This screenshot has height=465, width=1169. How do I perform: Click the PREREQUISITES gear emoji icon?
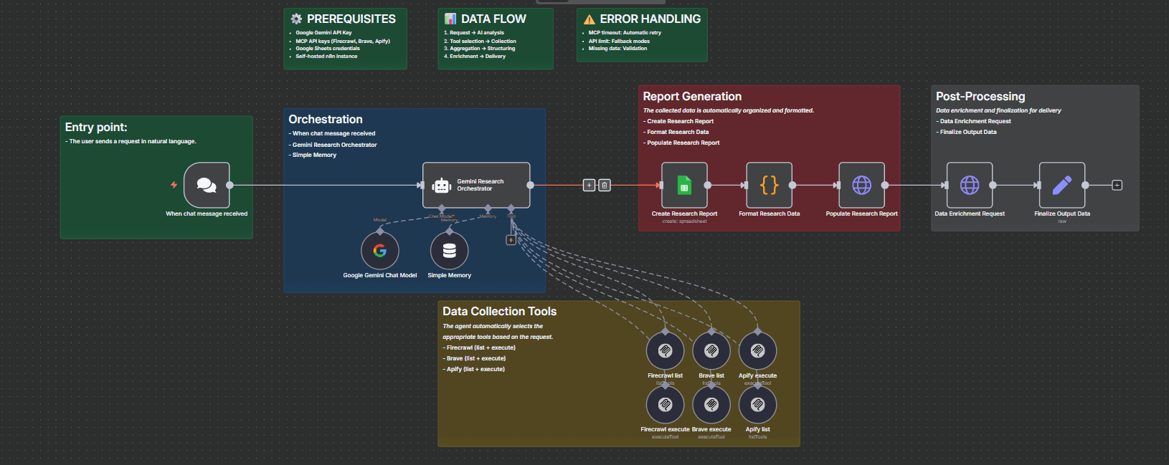pyautogui.click(x=296, y=19)
